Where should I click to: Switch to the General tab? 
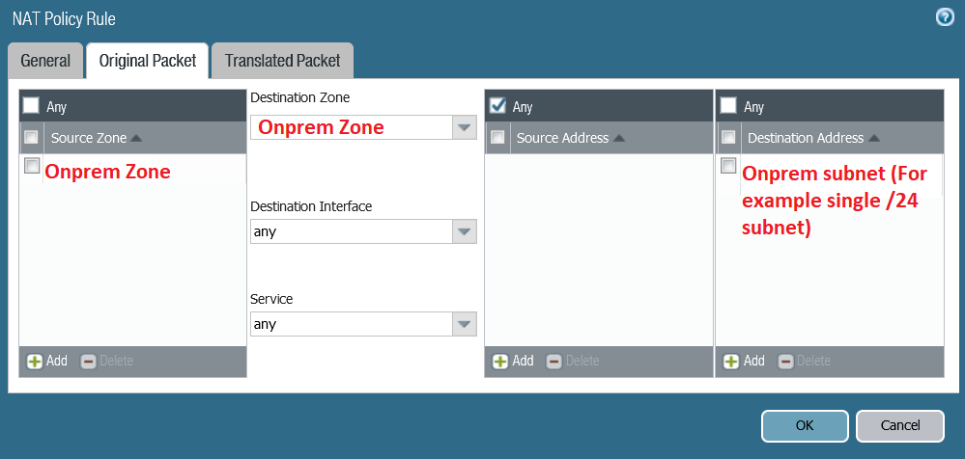click(x=45, y=61)
